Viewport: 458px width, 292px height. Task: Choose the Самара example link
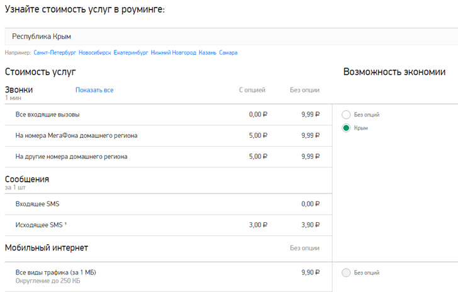(228, 53)
